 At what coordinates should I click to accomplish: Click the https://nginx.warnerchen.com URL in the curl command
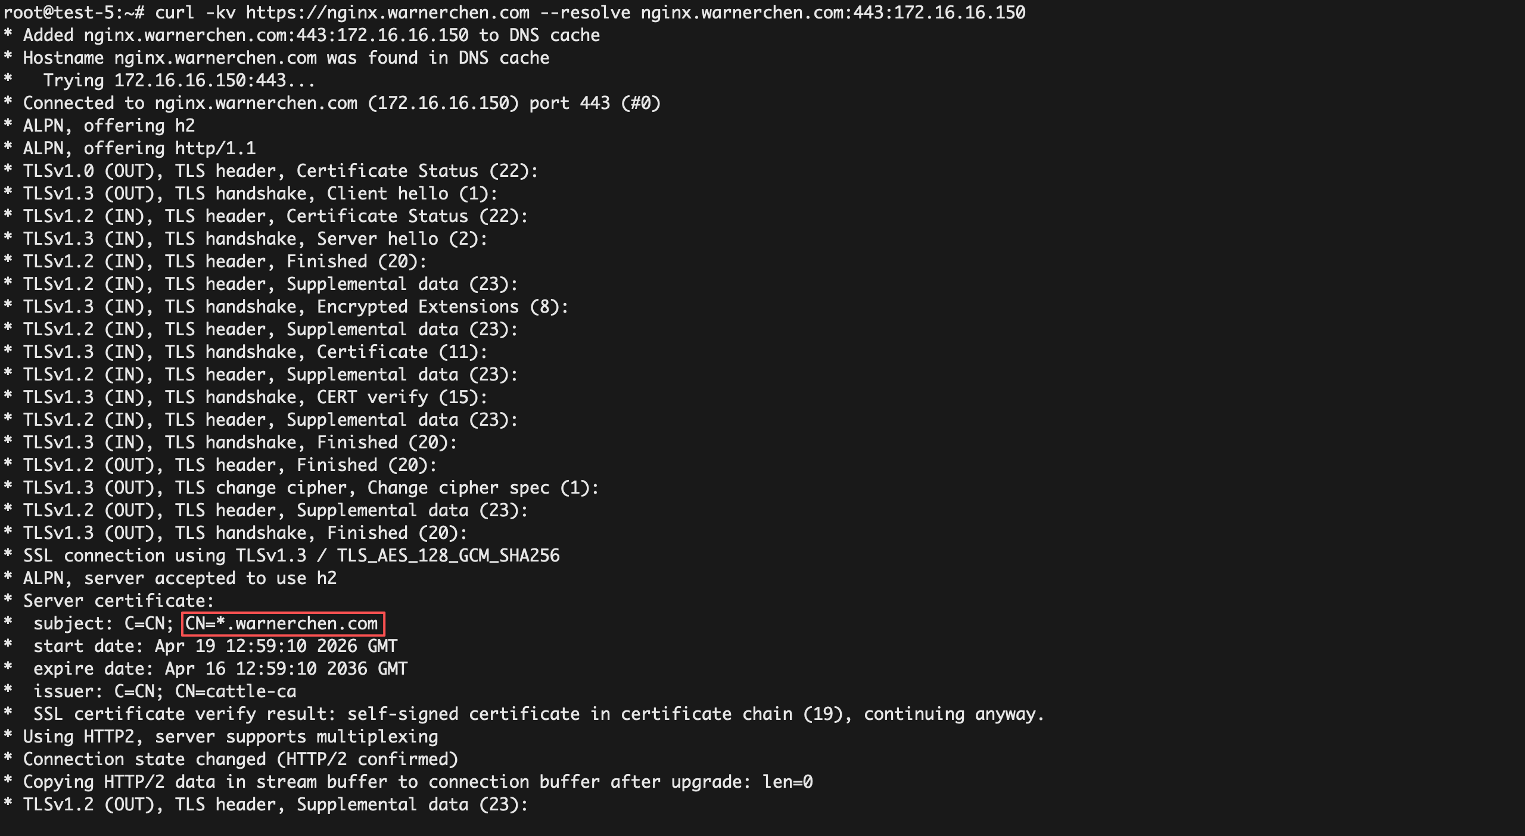tap(387, 13)
